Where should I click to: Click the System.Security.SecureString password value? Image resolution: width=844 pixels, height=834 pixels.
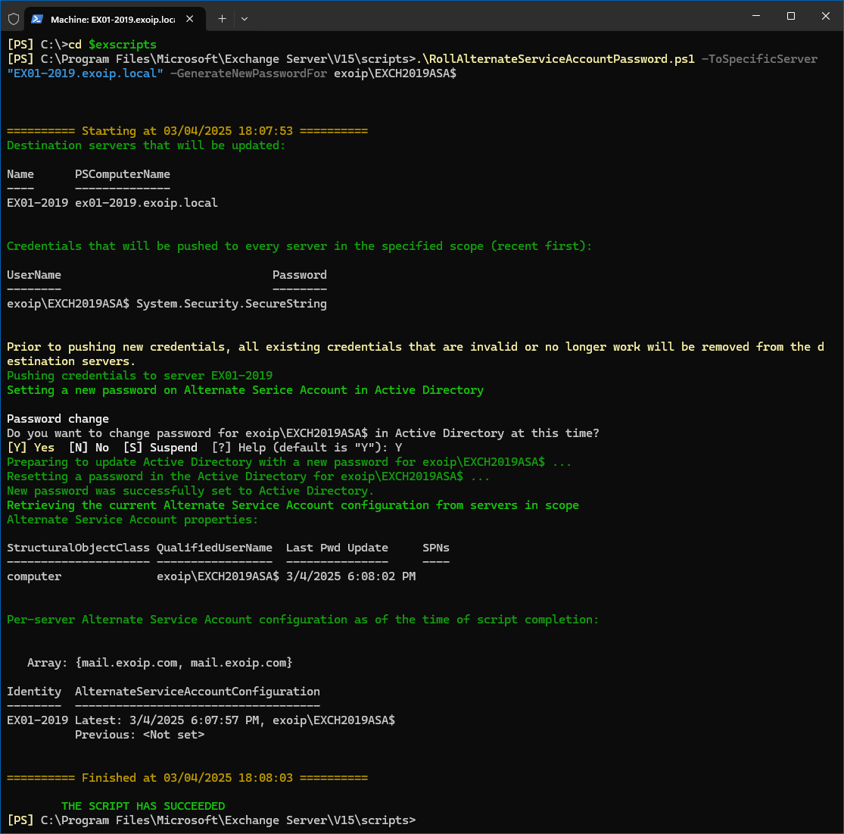[231, 304]
